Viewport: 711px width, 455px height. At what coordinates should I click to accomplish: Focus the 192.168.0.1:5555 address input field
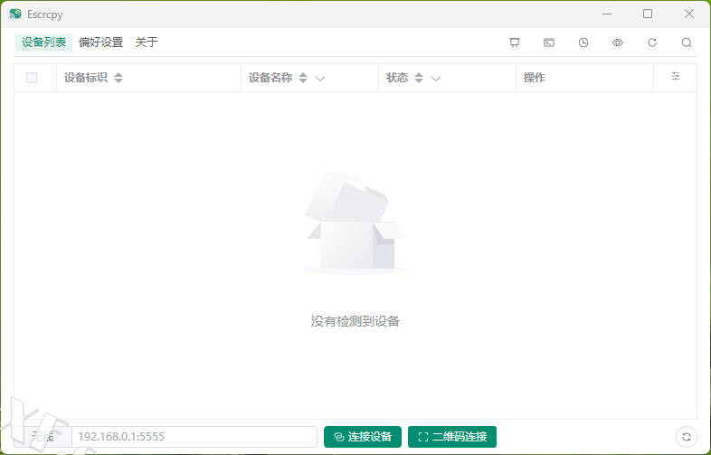click(x=194, y=437)
